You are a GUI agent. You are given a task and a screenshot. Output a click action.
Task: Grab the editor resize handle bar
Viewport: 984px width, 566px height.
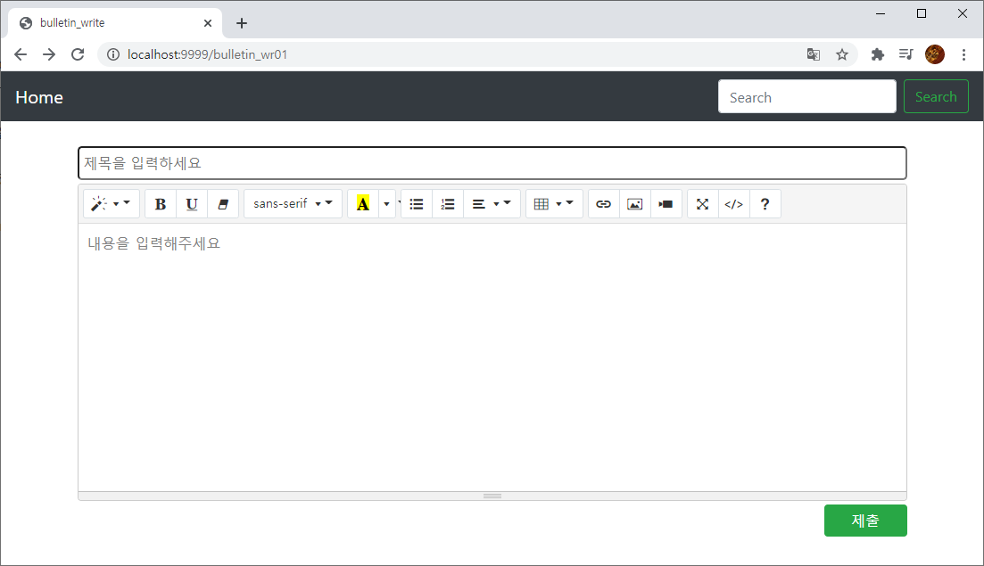coord(492,496)
